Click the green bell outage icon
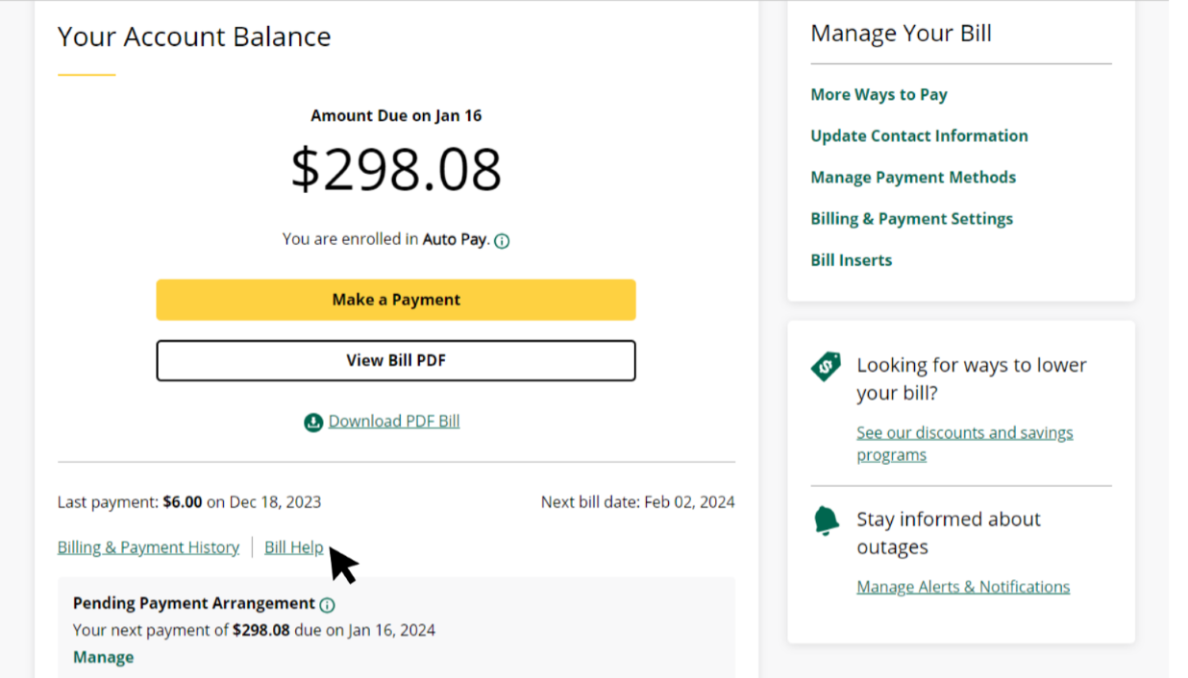1188x678 pixels. click(826, 521)
